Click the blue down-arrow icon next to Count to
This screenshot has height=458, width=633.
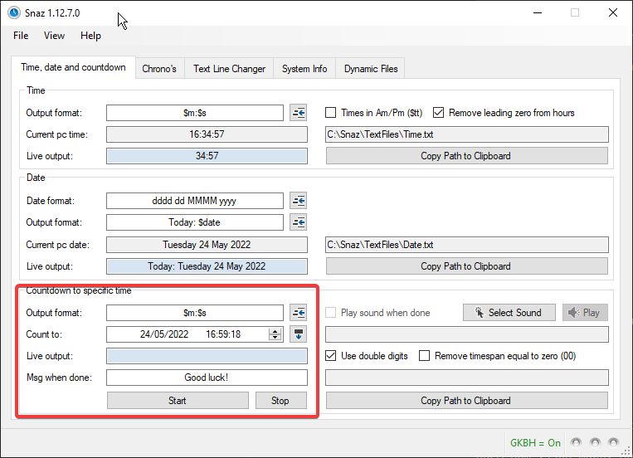(298, 334)
